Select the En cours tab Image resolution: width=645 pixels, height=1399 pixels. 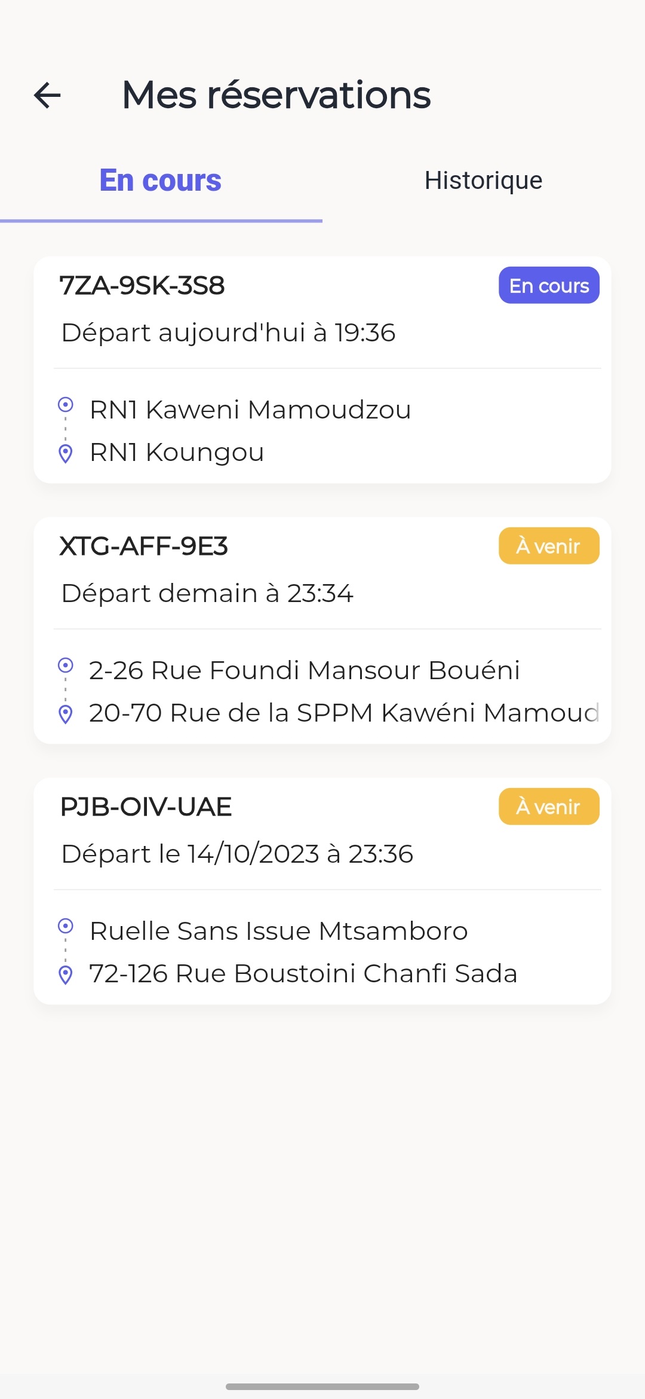tap(161, 181)
